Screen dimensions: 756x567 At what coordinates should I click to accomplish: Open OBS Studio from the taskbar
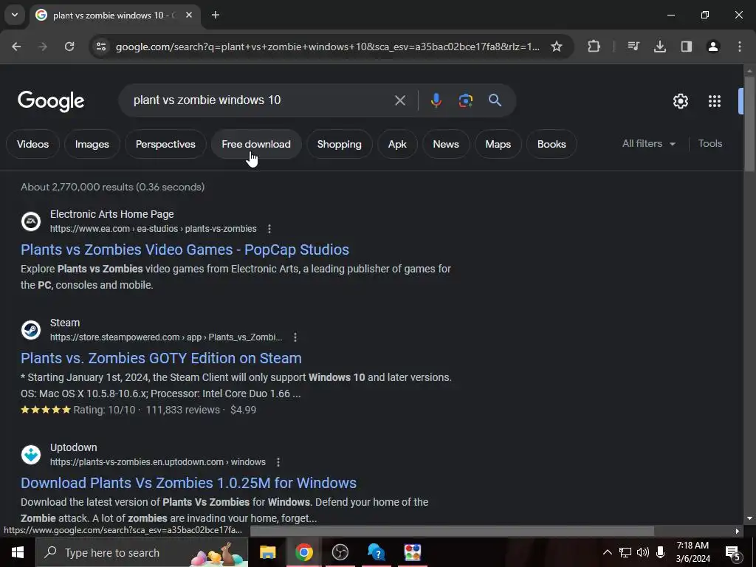(340, 552)
